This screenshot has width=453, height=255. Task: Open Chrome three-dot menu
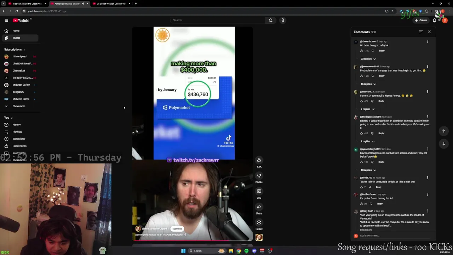449,11
